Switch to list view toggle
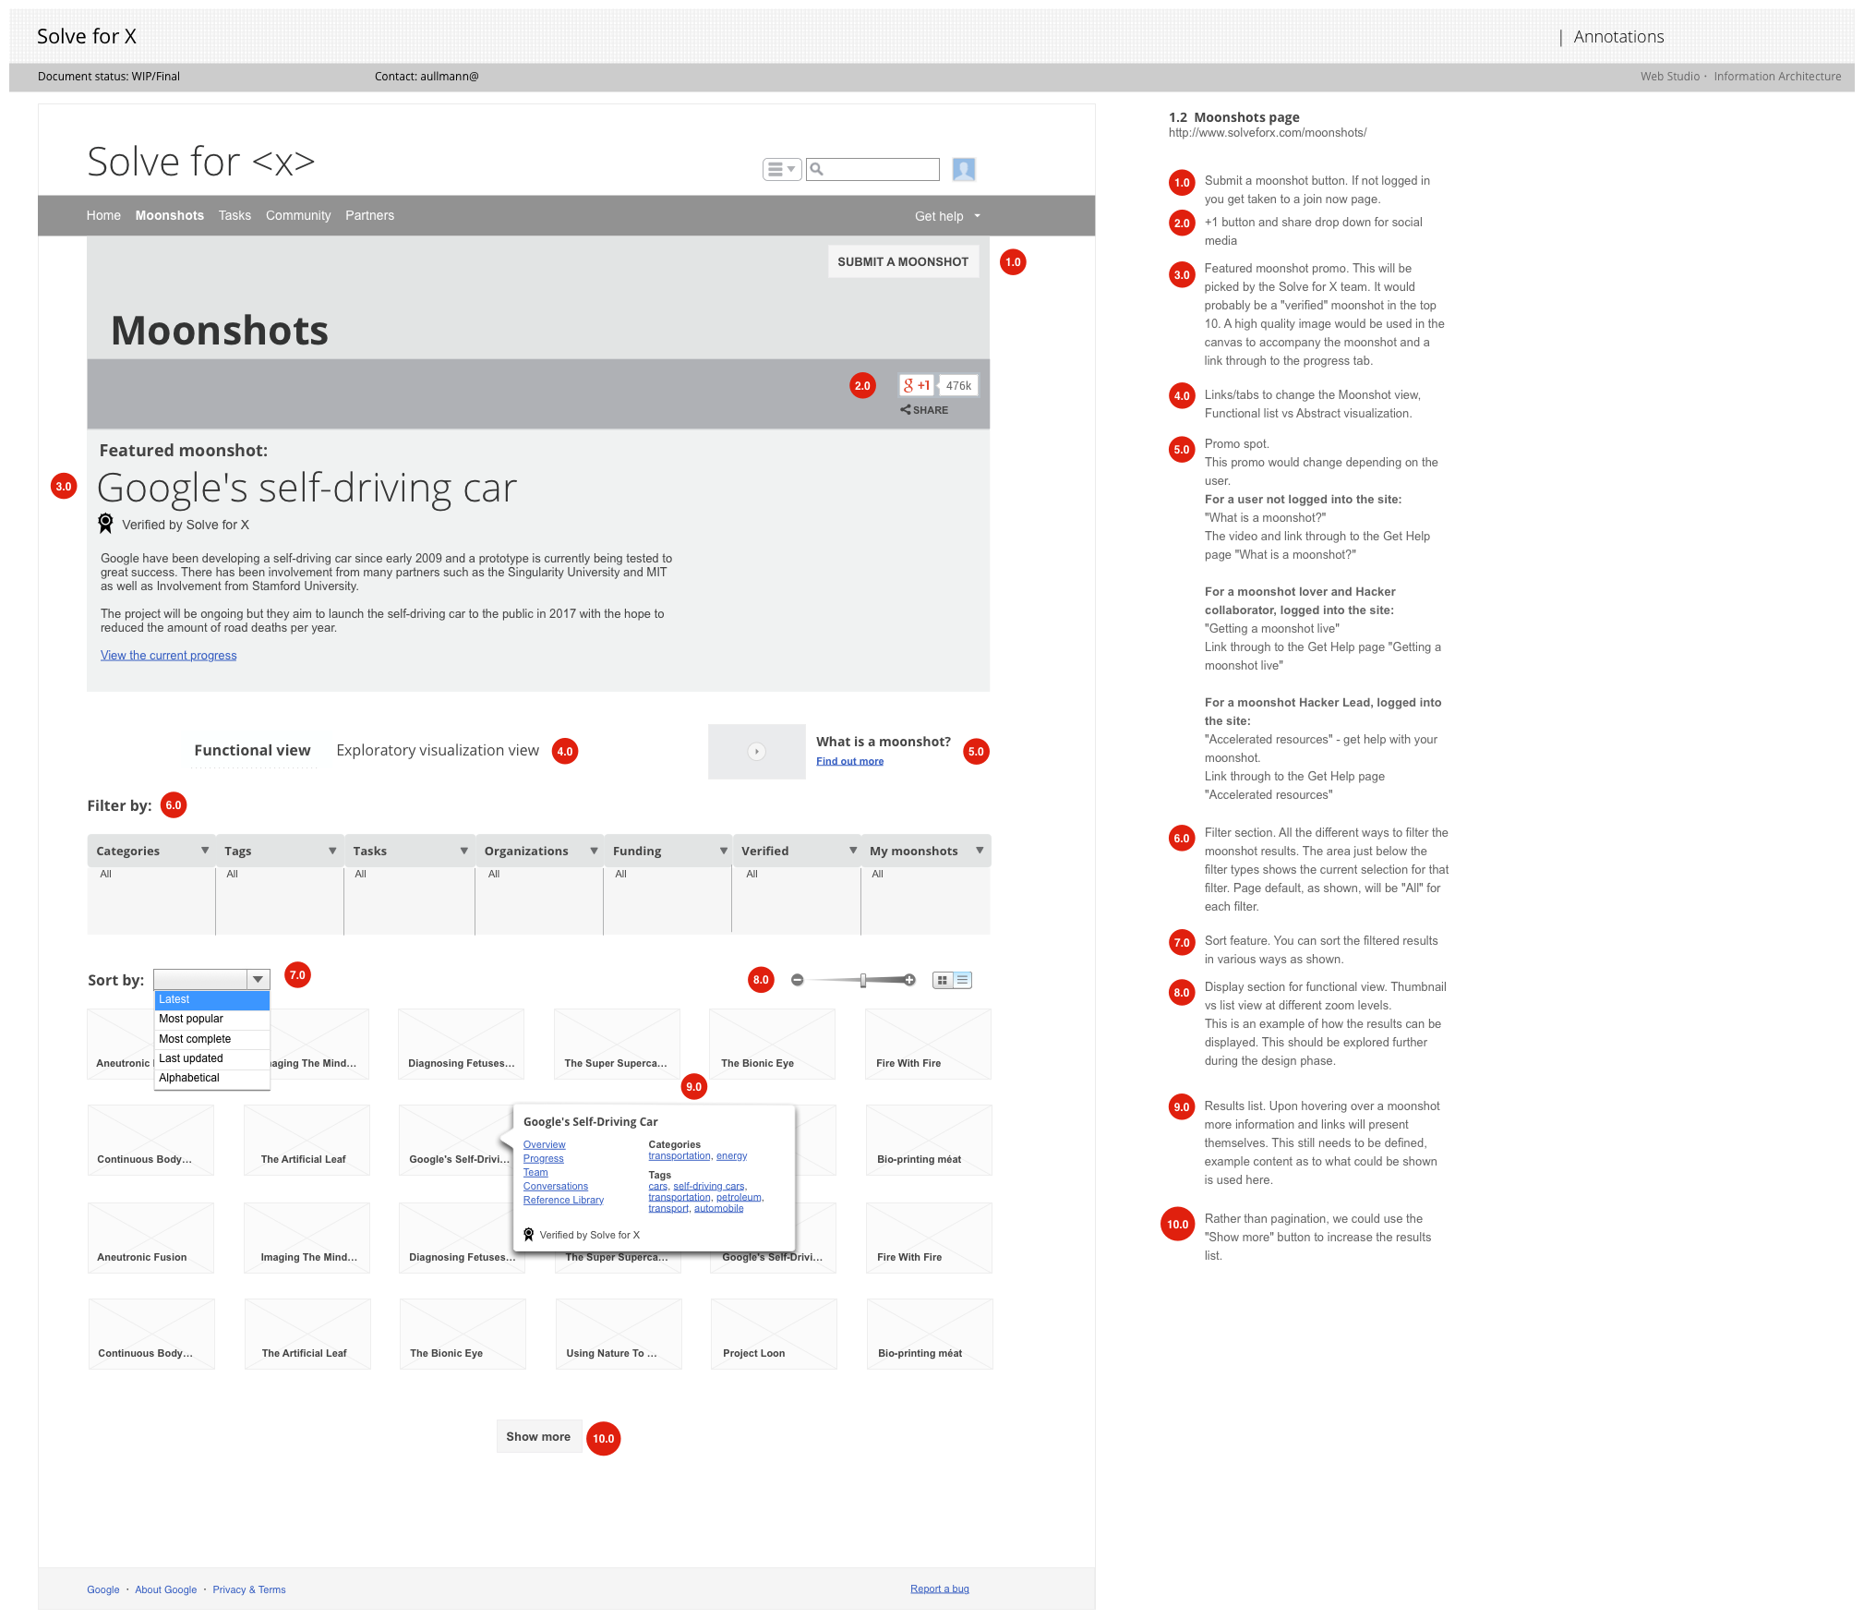 tap(963, 980)
